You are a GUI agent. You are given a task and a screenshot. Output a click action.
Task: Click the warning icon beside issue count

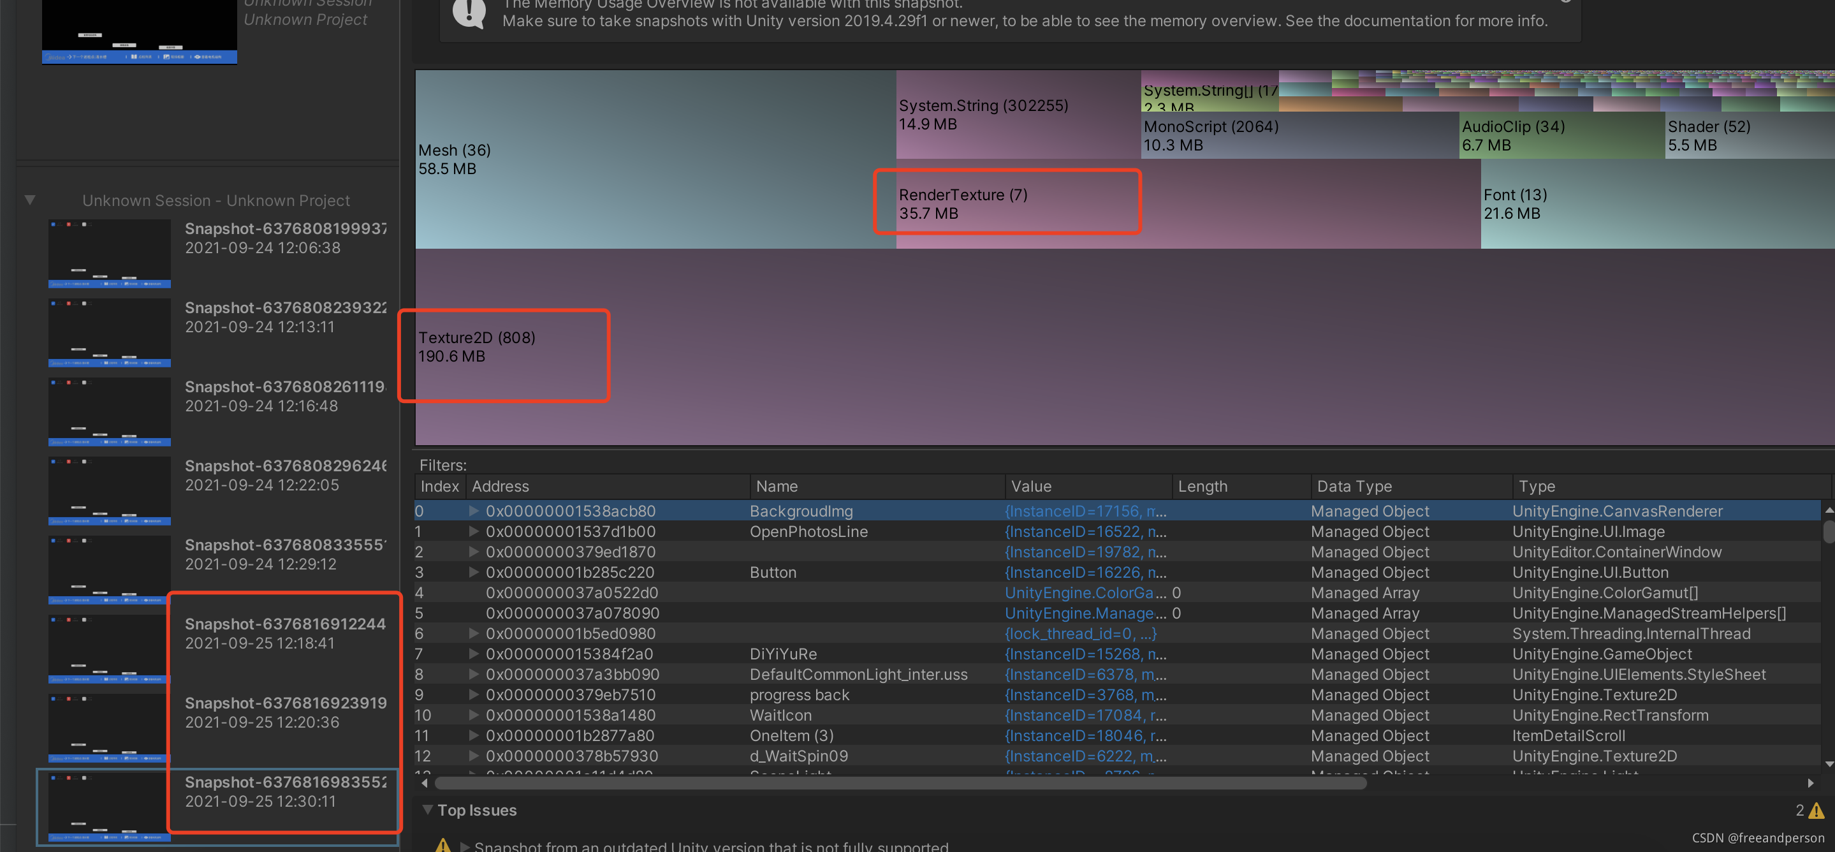click(1816, 811)
